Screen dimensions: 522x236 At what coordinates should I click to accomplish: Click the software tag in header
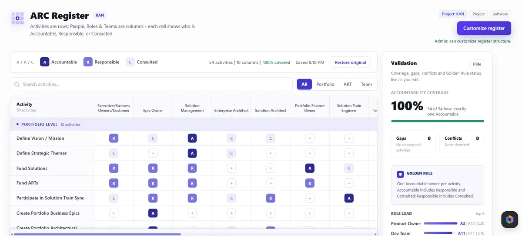tap(500, 14)
